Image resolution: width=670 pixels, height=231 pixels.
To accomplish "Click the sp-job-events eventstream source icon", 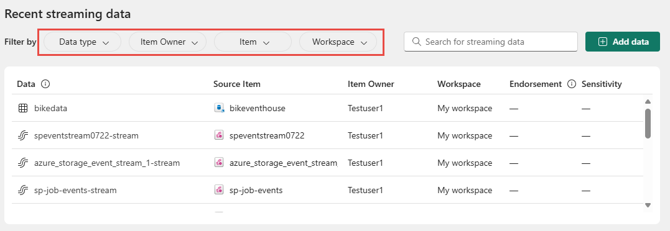I will [219, 190].
